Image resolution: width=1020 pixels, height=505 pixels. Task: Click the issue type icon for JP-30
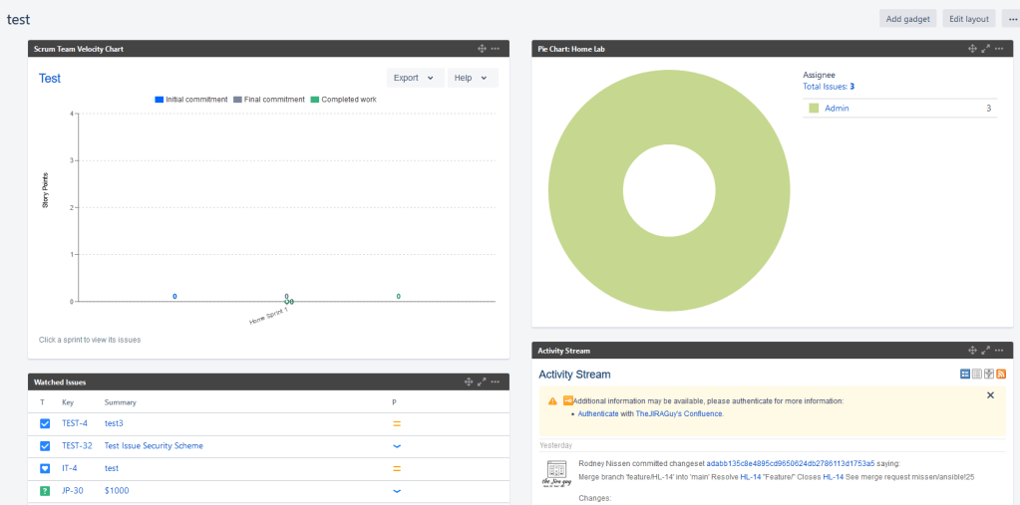pyautogui.click(x=44, y=491)
